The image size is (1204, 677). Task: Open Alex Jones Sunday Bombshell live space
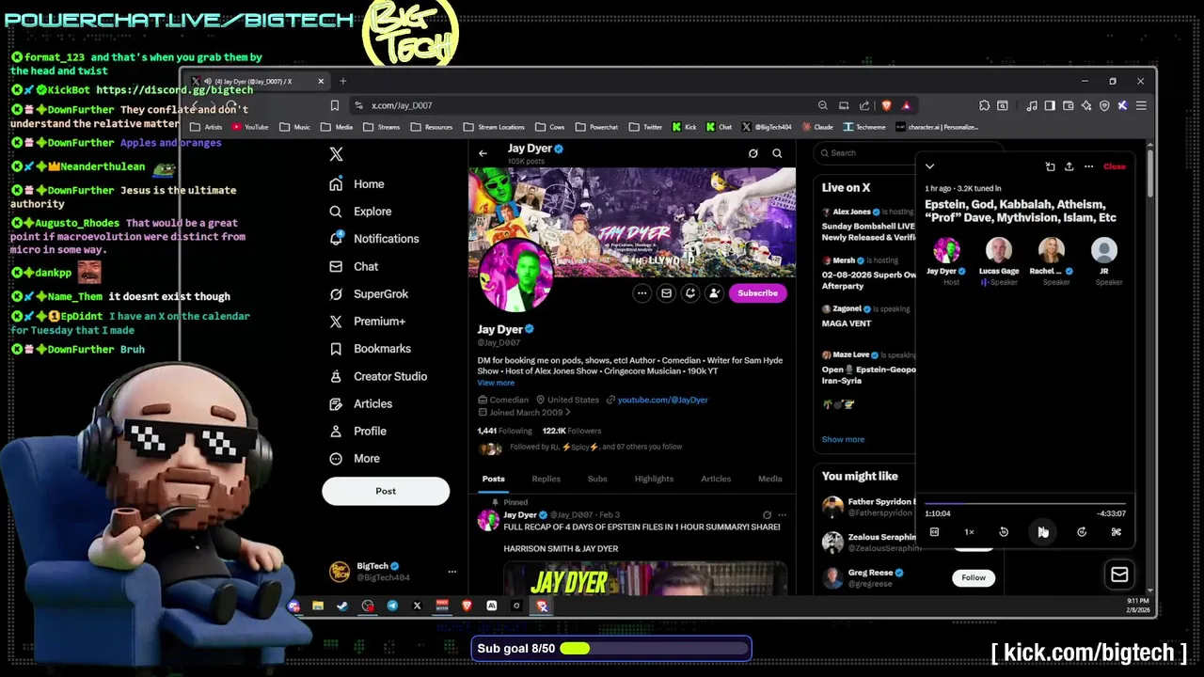(868, 225)
